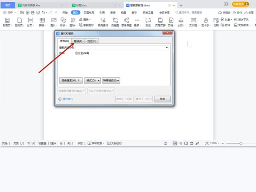This screenshot has height=192, width=256.
Task: Insert a Smart Graphic (智能图形)
Action: tap(86, 25)
